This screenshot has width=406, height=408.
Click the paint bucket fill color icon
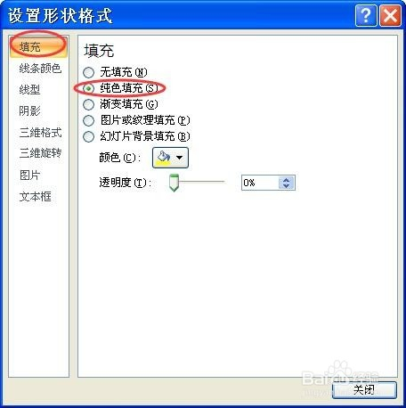[164, 158]
